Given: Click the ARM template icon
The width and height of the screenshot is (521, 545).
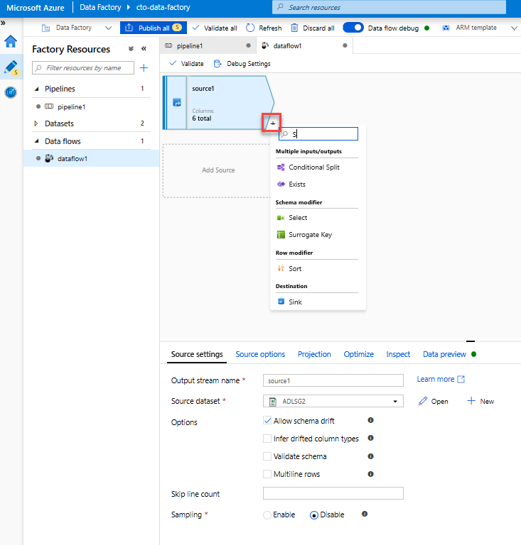Looking at the screenshot, I should pos(446,28).
